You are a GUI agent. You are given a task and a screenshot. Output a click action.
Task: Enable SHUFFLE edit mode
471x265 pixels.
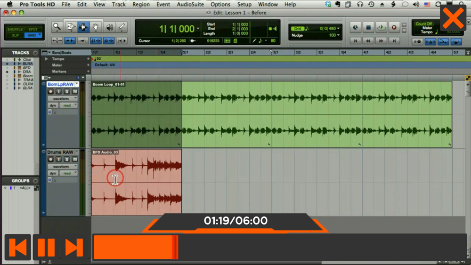pos(15,29)
